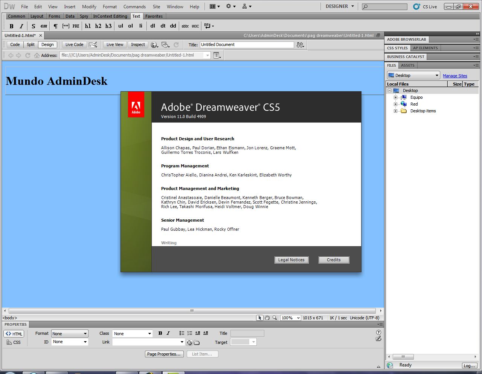This screenshot has width=482, height=374.
Task: Insert a list item with the li icon
Action: [x=141, y=26]
